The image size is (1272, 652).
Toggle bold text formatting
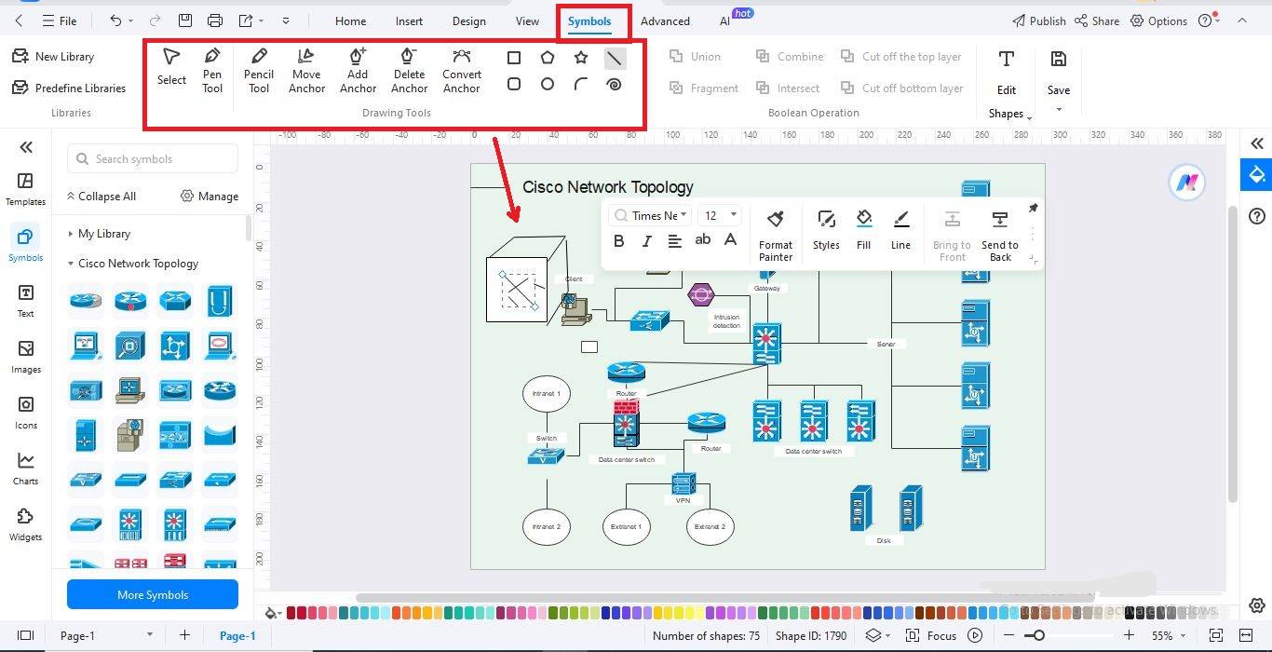[x=618, y=240]
